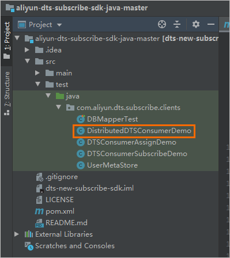Select Scratches and Consoles label
The height and width of the screenshot is (258, 230).
coord(75,246)
